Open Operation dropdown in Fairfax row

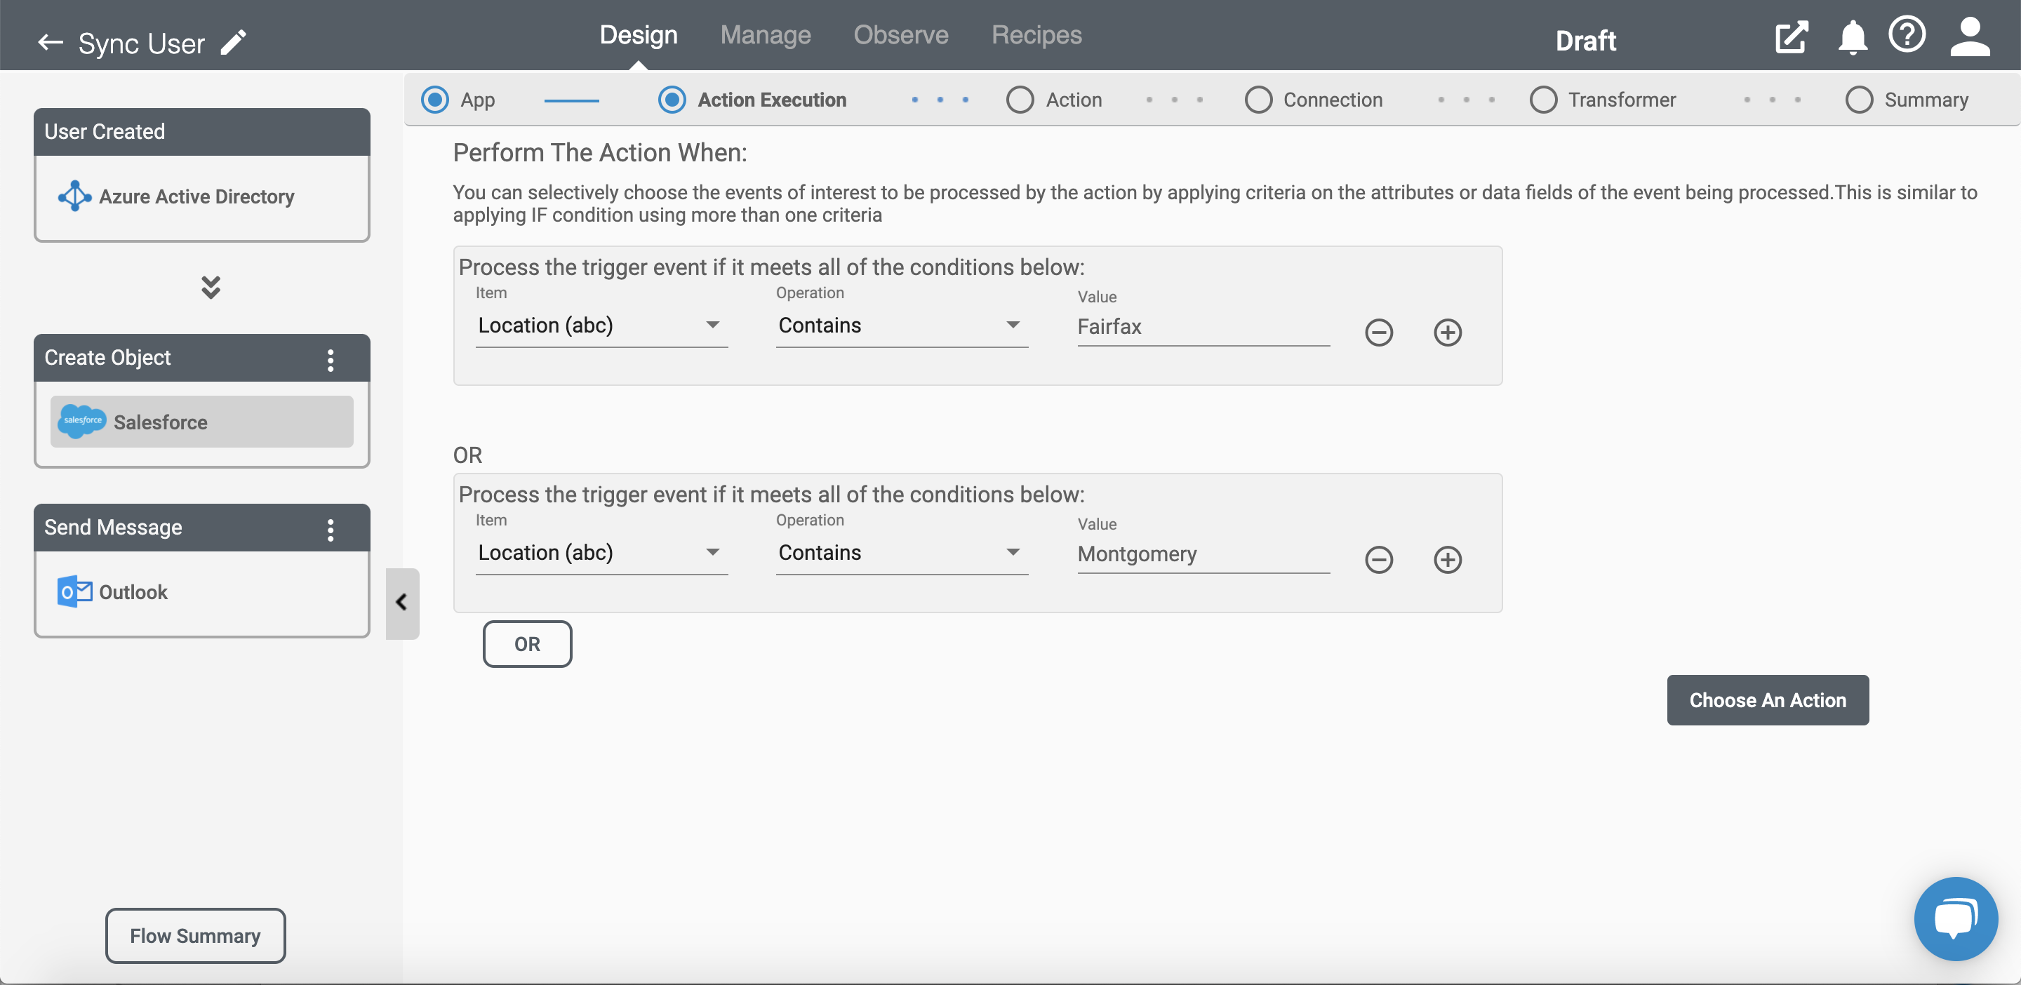(902, 326)
